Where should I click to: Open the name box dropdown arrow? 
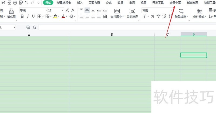(15, 28)
